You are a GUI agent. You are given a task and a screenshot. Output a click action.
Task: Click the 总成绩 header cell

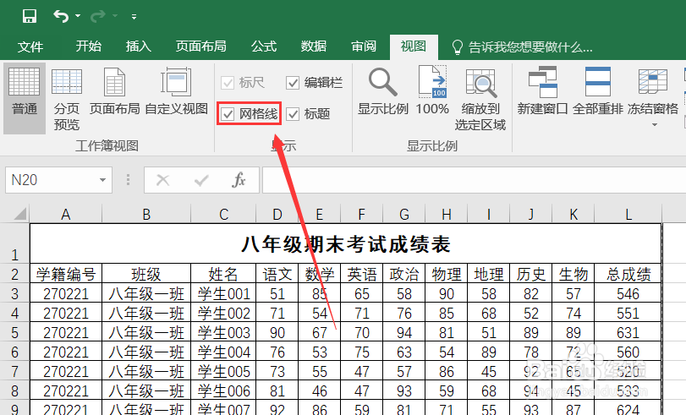(x=628, y=274)
